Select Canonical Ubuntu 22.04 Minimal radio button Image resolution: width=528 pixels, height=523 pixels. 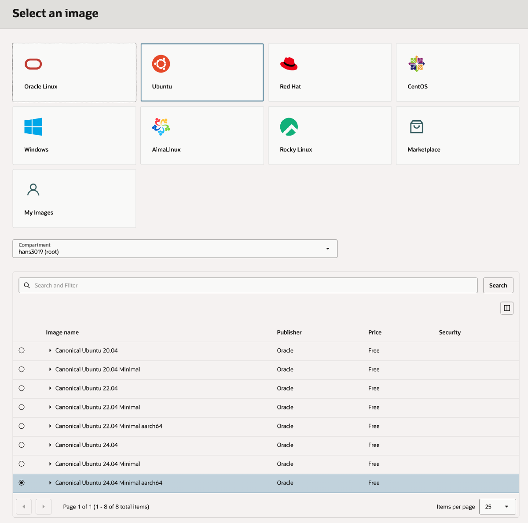[22, 407]
